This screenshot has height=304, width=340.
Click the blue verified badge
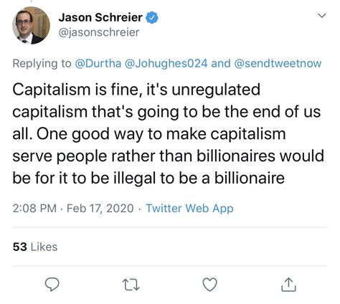click(x=152, y=17)
